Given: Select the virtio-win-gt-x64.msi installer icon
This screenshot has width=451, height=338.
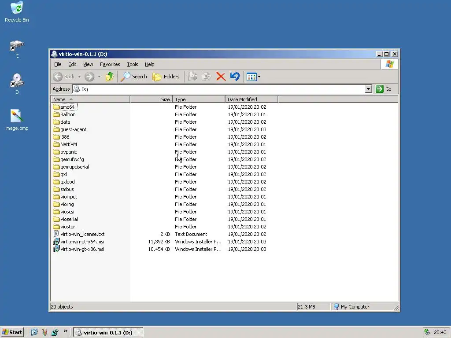Looking at the screenshot, I should 56,242.
